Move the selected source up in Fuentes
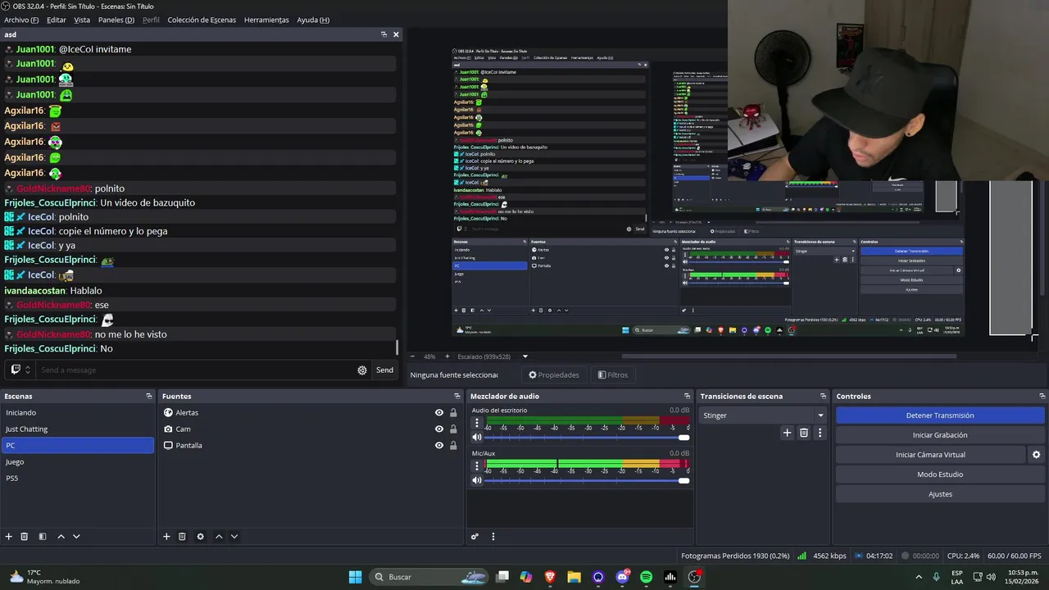 (219, 537)
